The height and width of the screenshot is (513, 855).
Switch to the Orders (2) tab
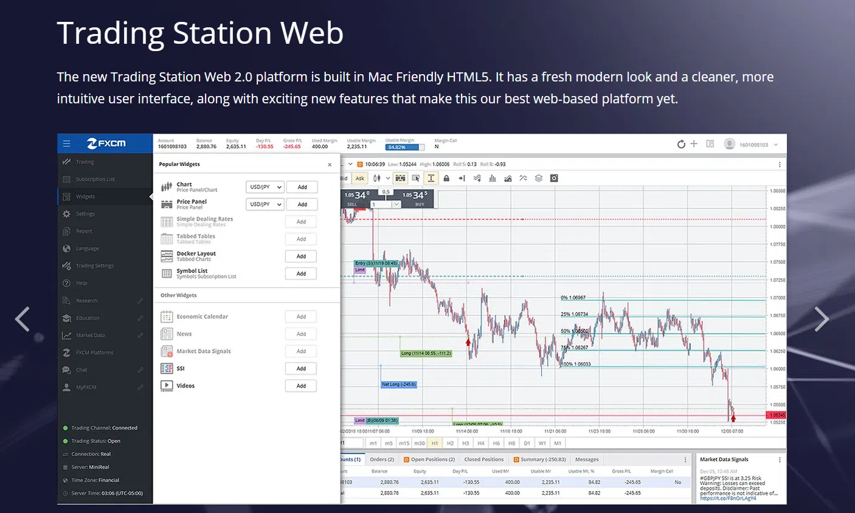(x=382, y=460)
